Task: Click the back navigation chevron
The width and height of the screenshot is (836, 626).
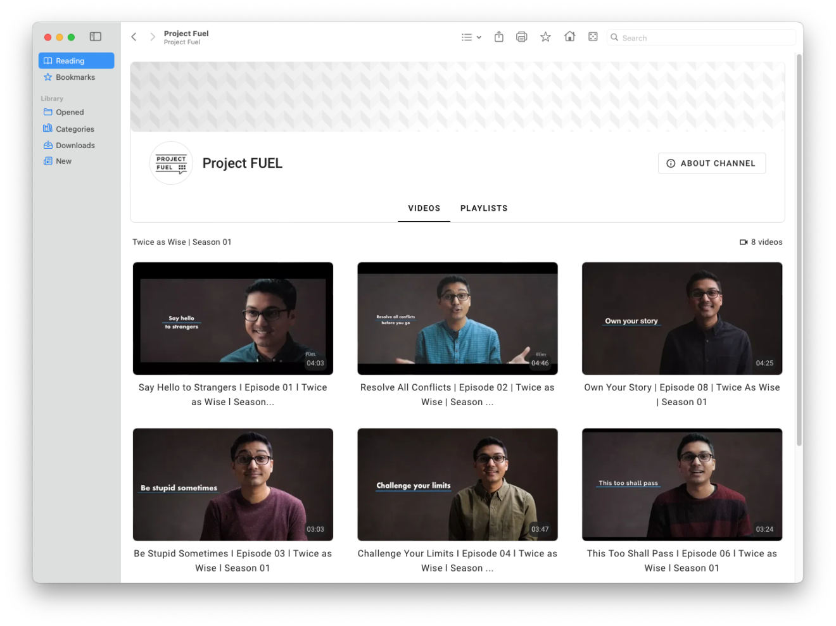Action: click(134, 37)
